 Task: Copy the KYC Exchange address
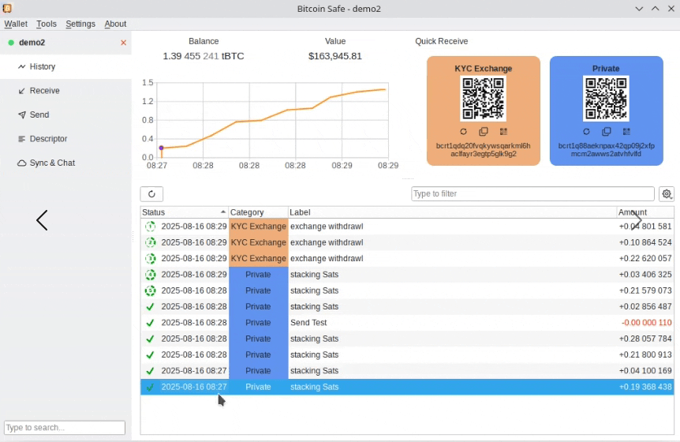point(484,132)
